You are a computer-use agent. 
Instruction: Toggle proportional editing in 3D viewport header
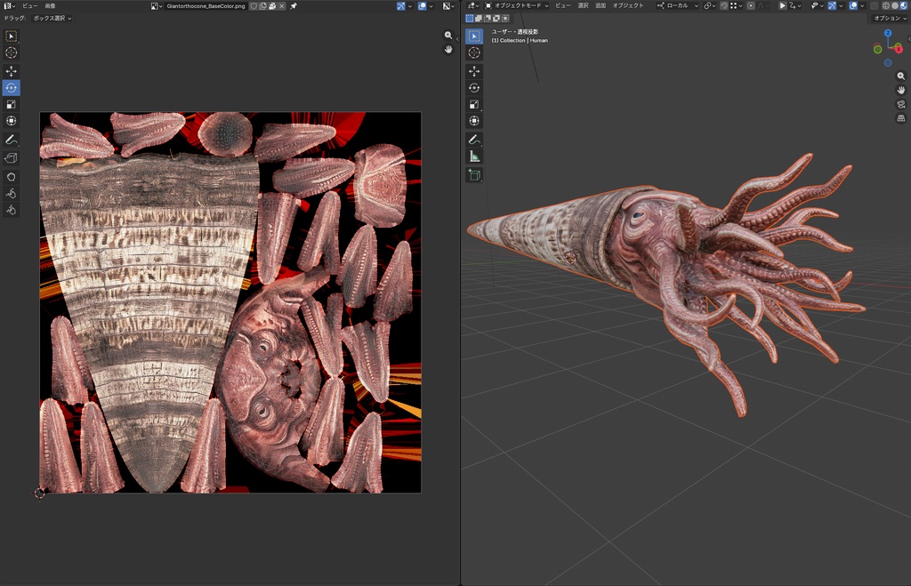[751, 6]
